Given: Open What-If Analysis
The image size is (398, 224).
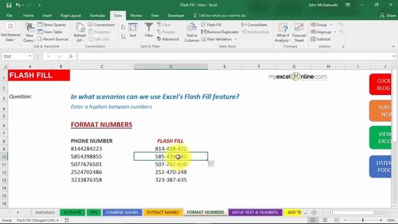Looking at the screenshot, I should 283,32.
